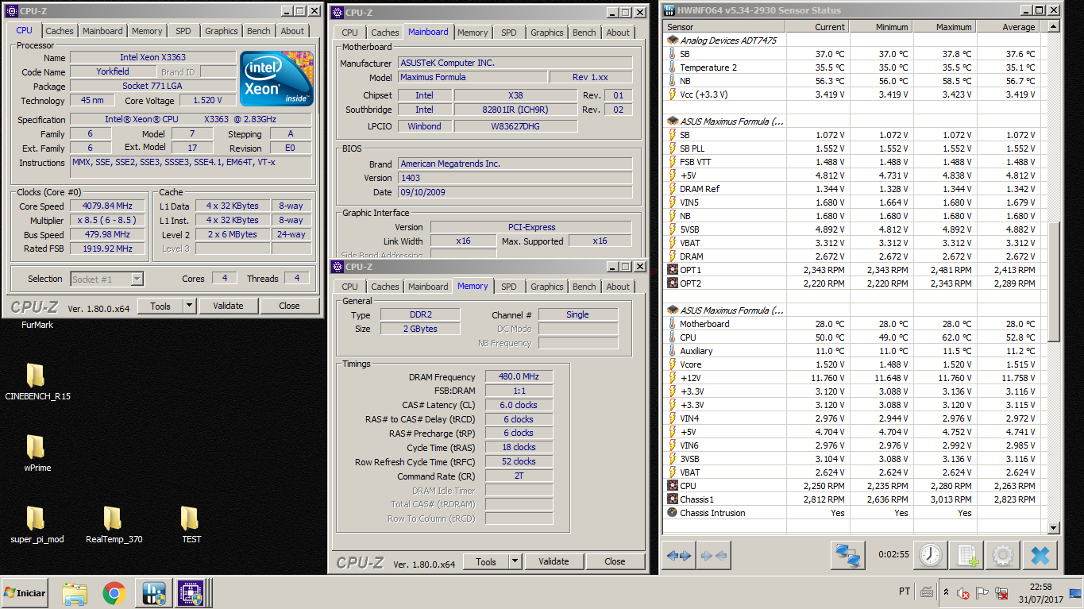Click the Intel Xeon inside logo
The image size is (1084, 609).
pyautogui.click(x=276, y=79)
